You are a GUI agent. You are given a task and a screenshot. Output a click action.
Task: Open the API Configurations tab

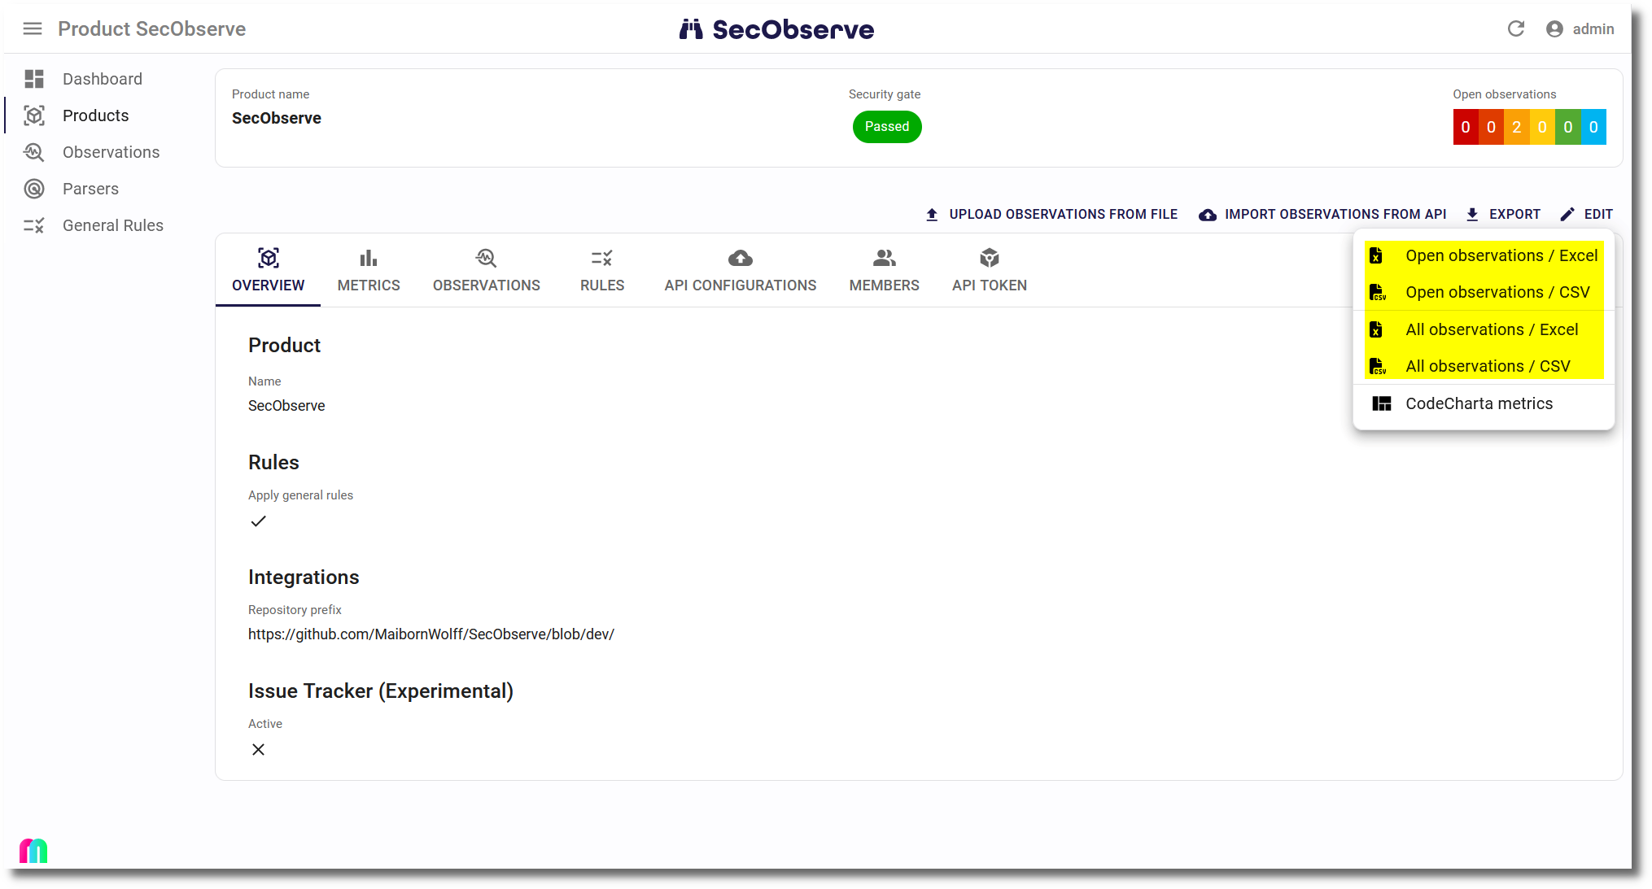[x=740, y=271]
